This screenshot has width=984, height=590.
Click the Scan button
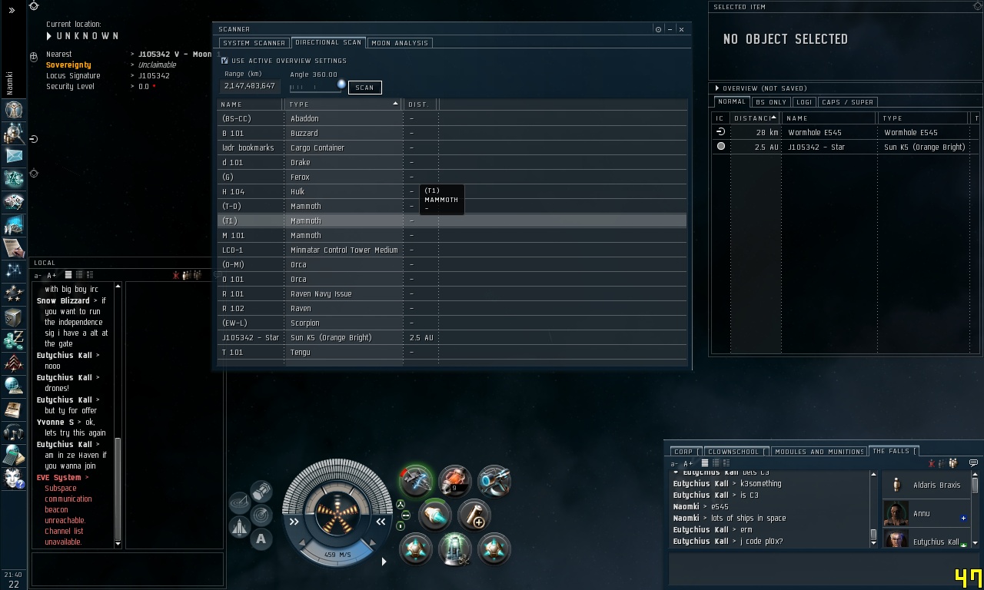(365, 88)
